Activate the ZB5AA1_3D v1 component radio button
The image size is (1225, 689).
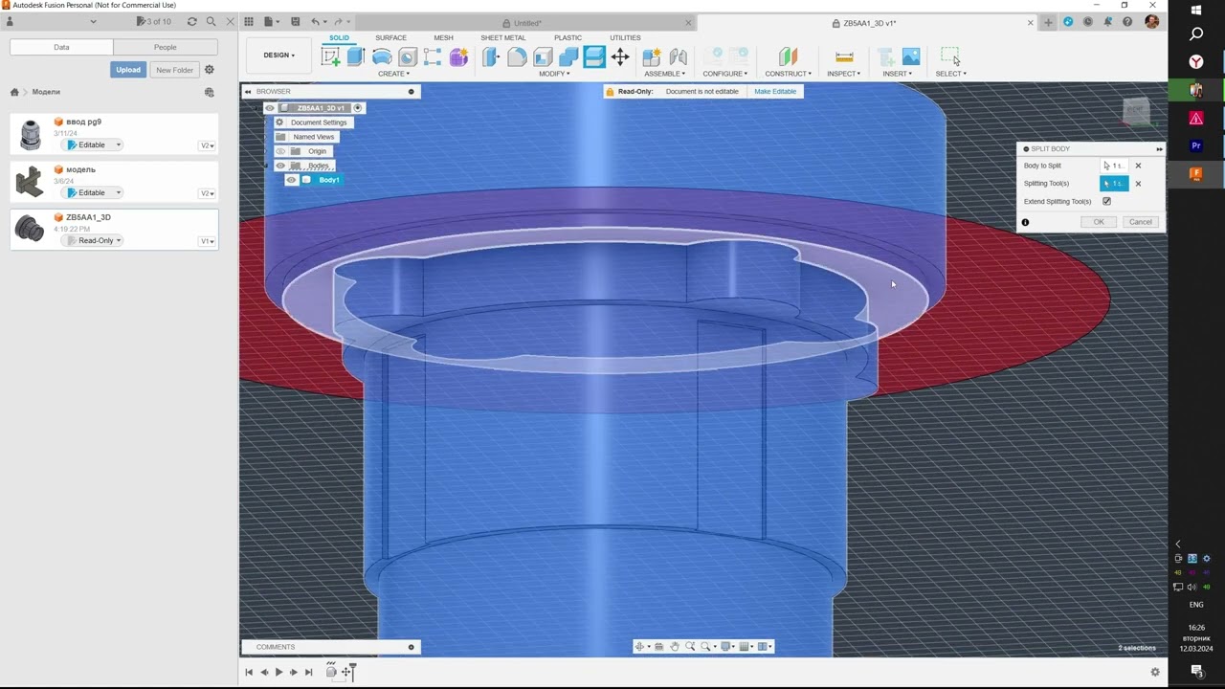pos(358,108)
